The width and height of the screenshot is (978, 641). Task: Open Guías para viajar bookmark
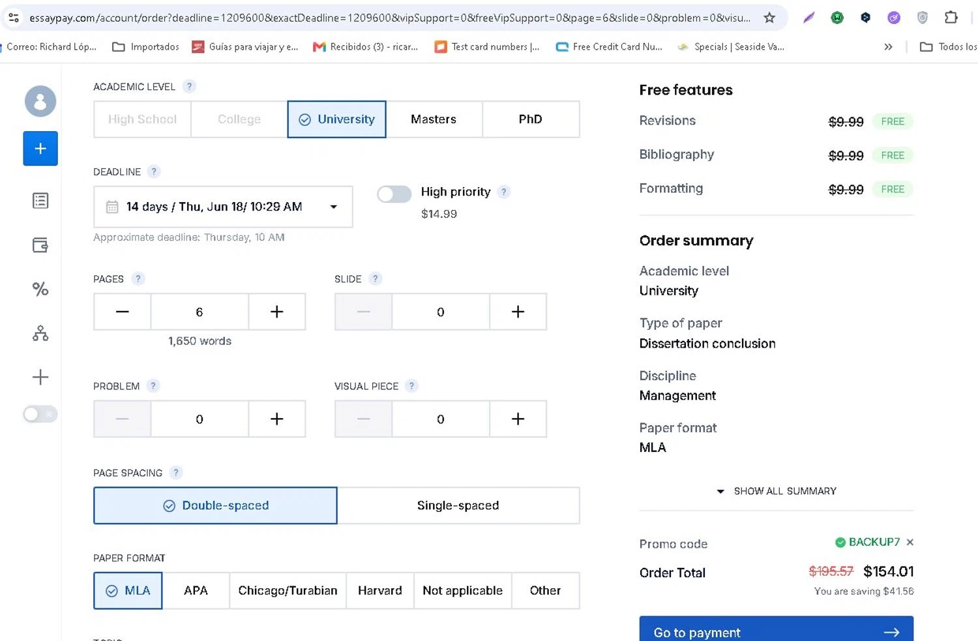245,47
